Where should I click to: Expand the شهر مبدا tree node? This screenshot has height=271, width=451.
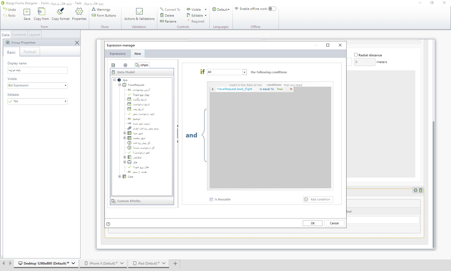[x=125, y=133]
